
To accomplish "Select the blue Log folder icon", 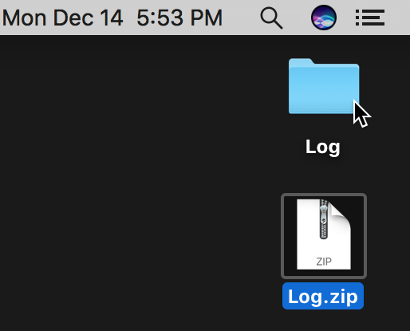I will tap(324, 86).
